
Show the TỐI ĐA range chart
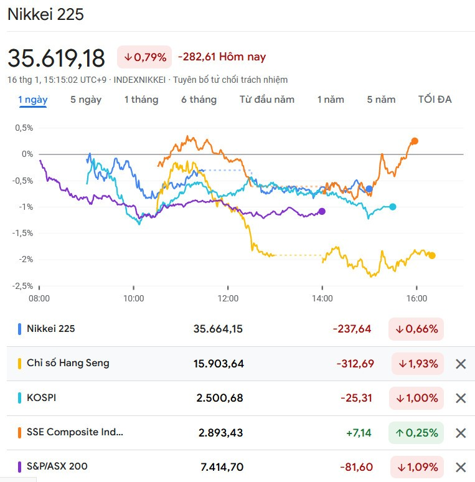pos(435,100)
